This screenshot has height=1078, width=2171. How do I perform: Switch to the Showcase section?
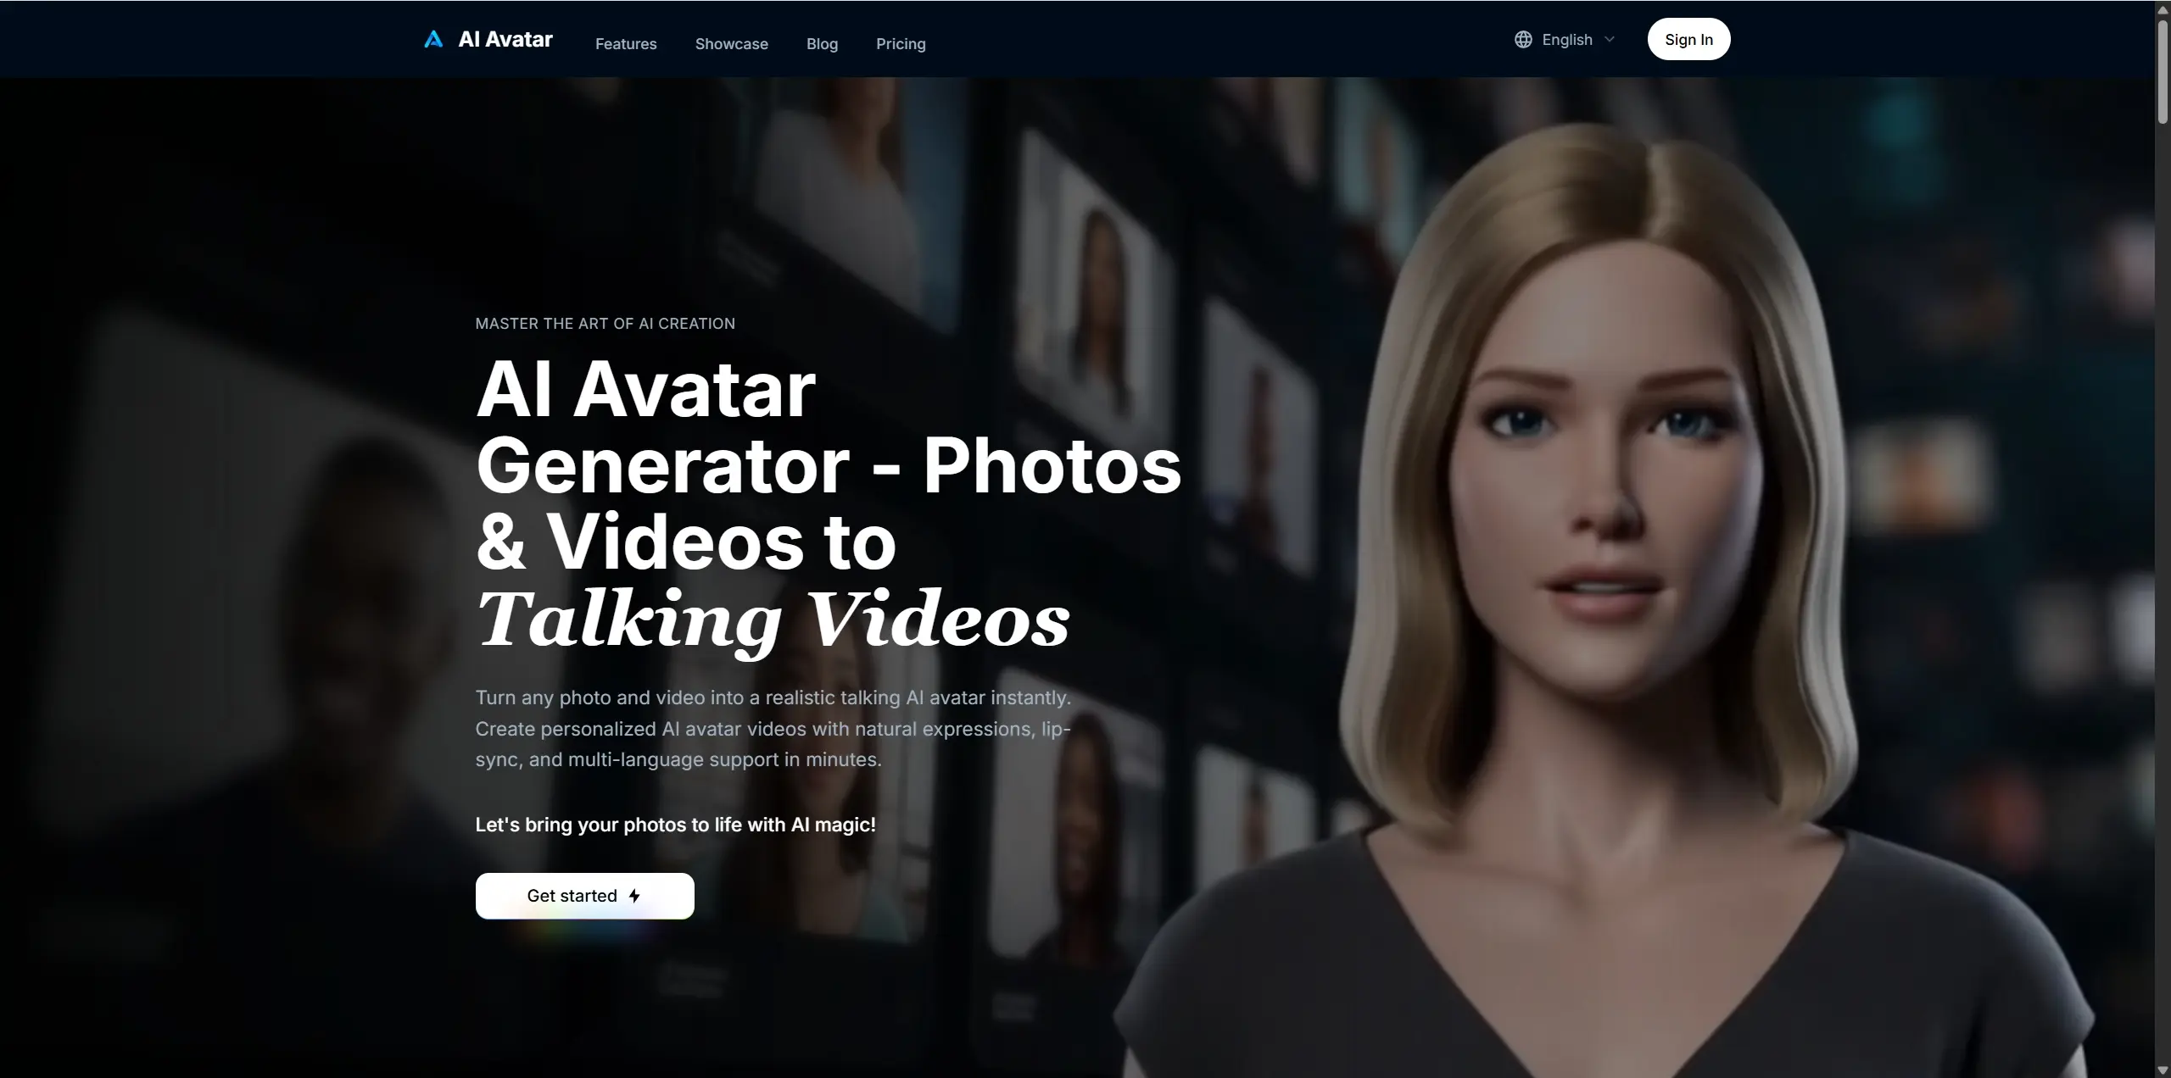pyautogui.click(x=731, y=43)
